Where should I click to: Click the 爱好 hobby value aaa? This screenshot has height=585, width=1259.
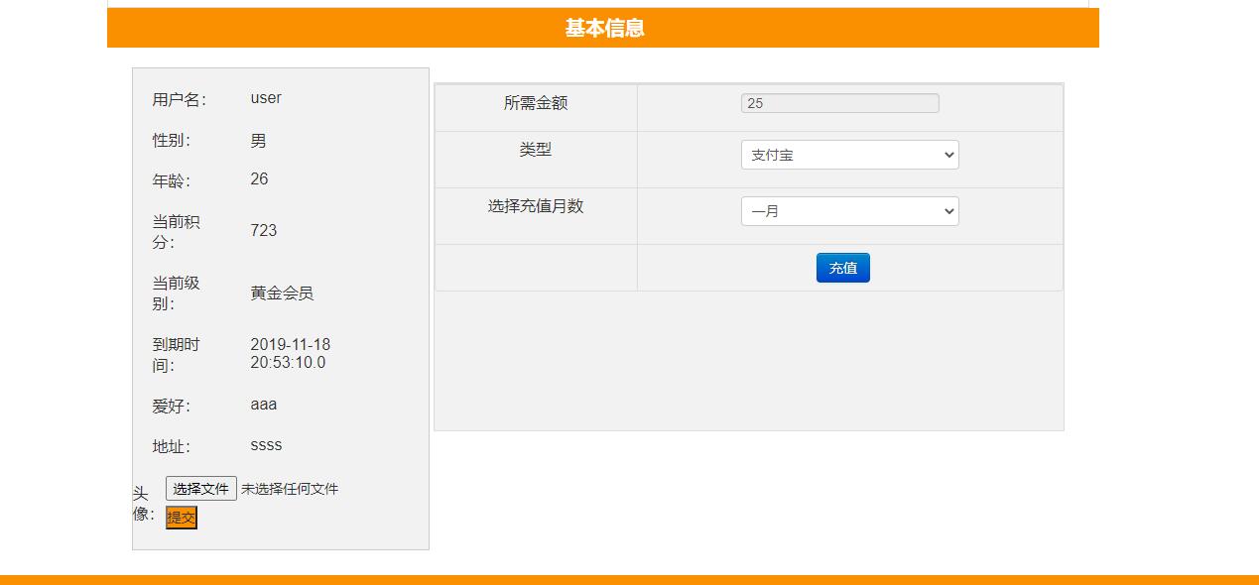[x=263, y=404]
